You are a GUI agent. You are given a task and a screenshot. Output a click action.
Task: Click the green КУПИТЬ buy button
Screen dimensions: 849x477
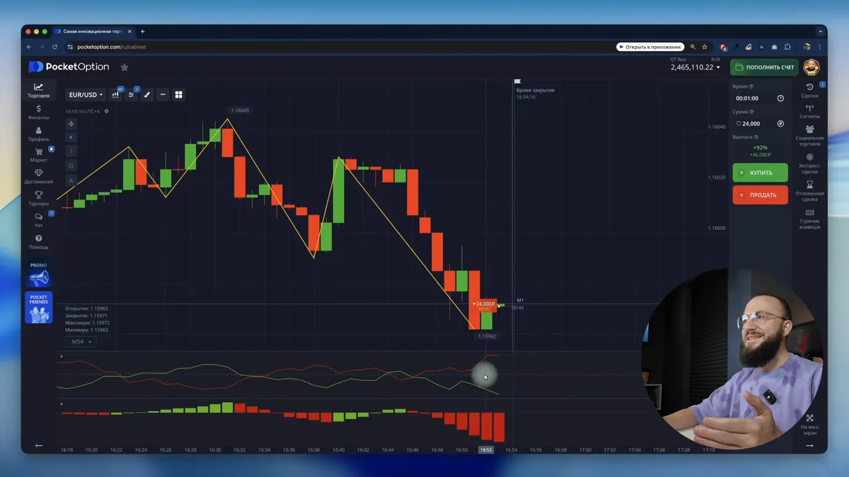[760, 173]
